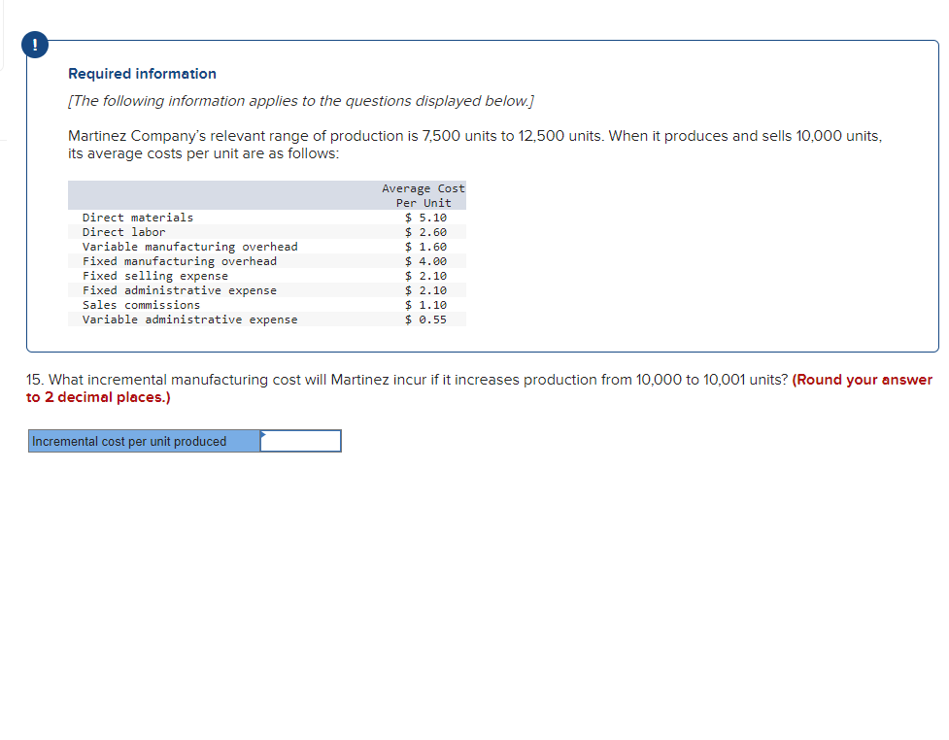This screenshot has width=949, height=740.
Task: Click the blue exclamation alert icon
Action: point(35,45)
